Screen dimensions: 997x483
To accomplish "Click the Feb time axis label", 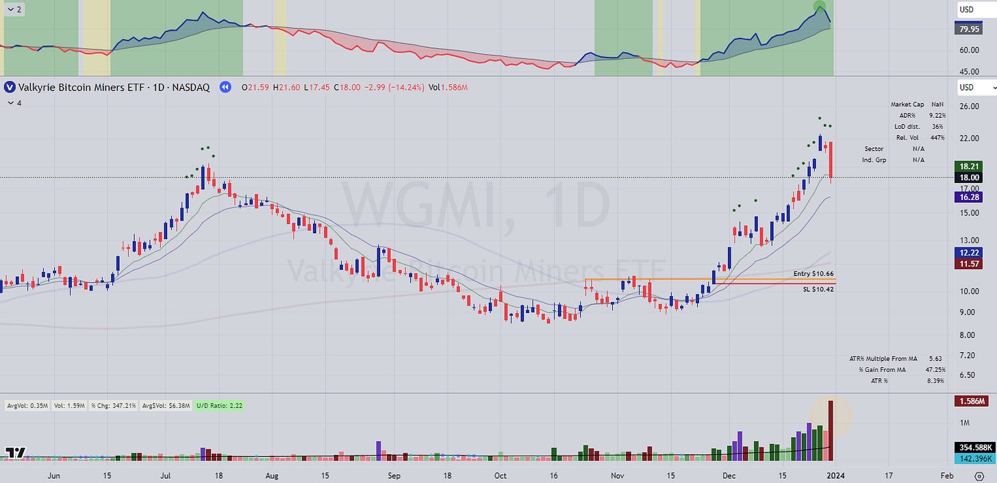I will click(947, 475).
